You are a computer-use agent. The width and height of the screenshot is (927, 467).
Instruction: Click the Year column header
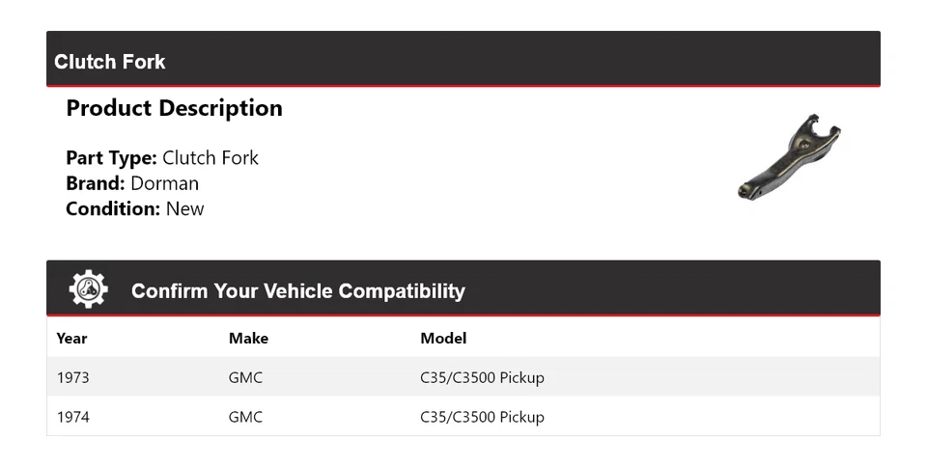click(x=71, y=338)
